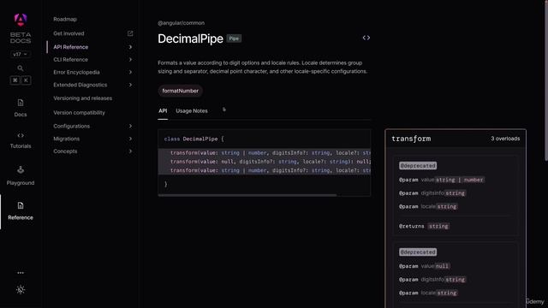The height and width of the screenshot is (308, 548).
Task: Click the class DecimalPipe code line
Action: (x=194, y=139)
